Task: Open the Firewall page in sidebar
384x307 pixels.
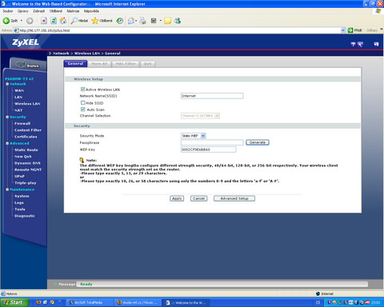Action: pyautogui.click(x=22, y=124)
